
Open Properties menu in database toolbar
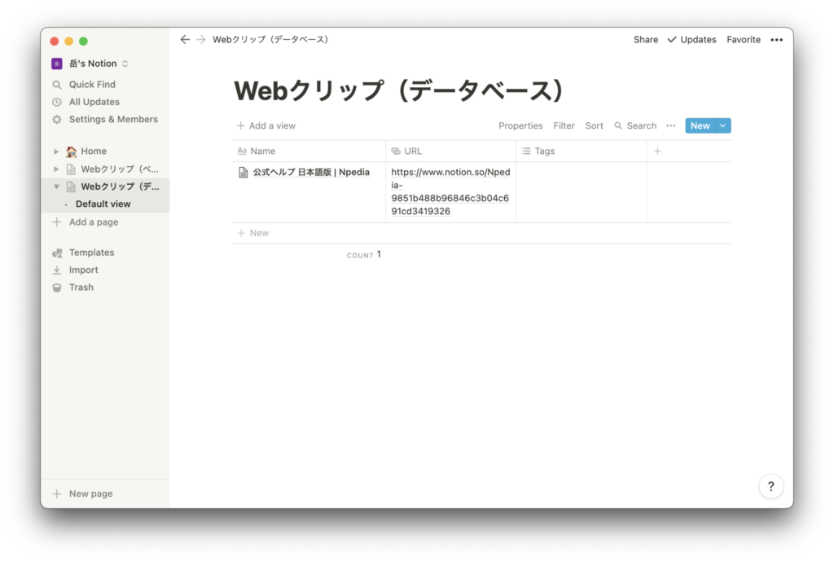(520, 126)
